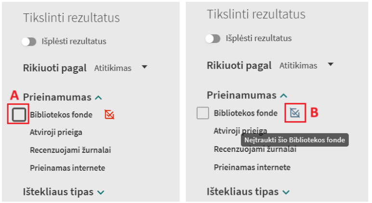The width and height of the screenshot is (372, 203).
Task: Click Bibliotekos fonde label in right panel
Action: click(247, 113)
